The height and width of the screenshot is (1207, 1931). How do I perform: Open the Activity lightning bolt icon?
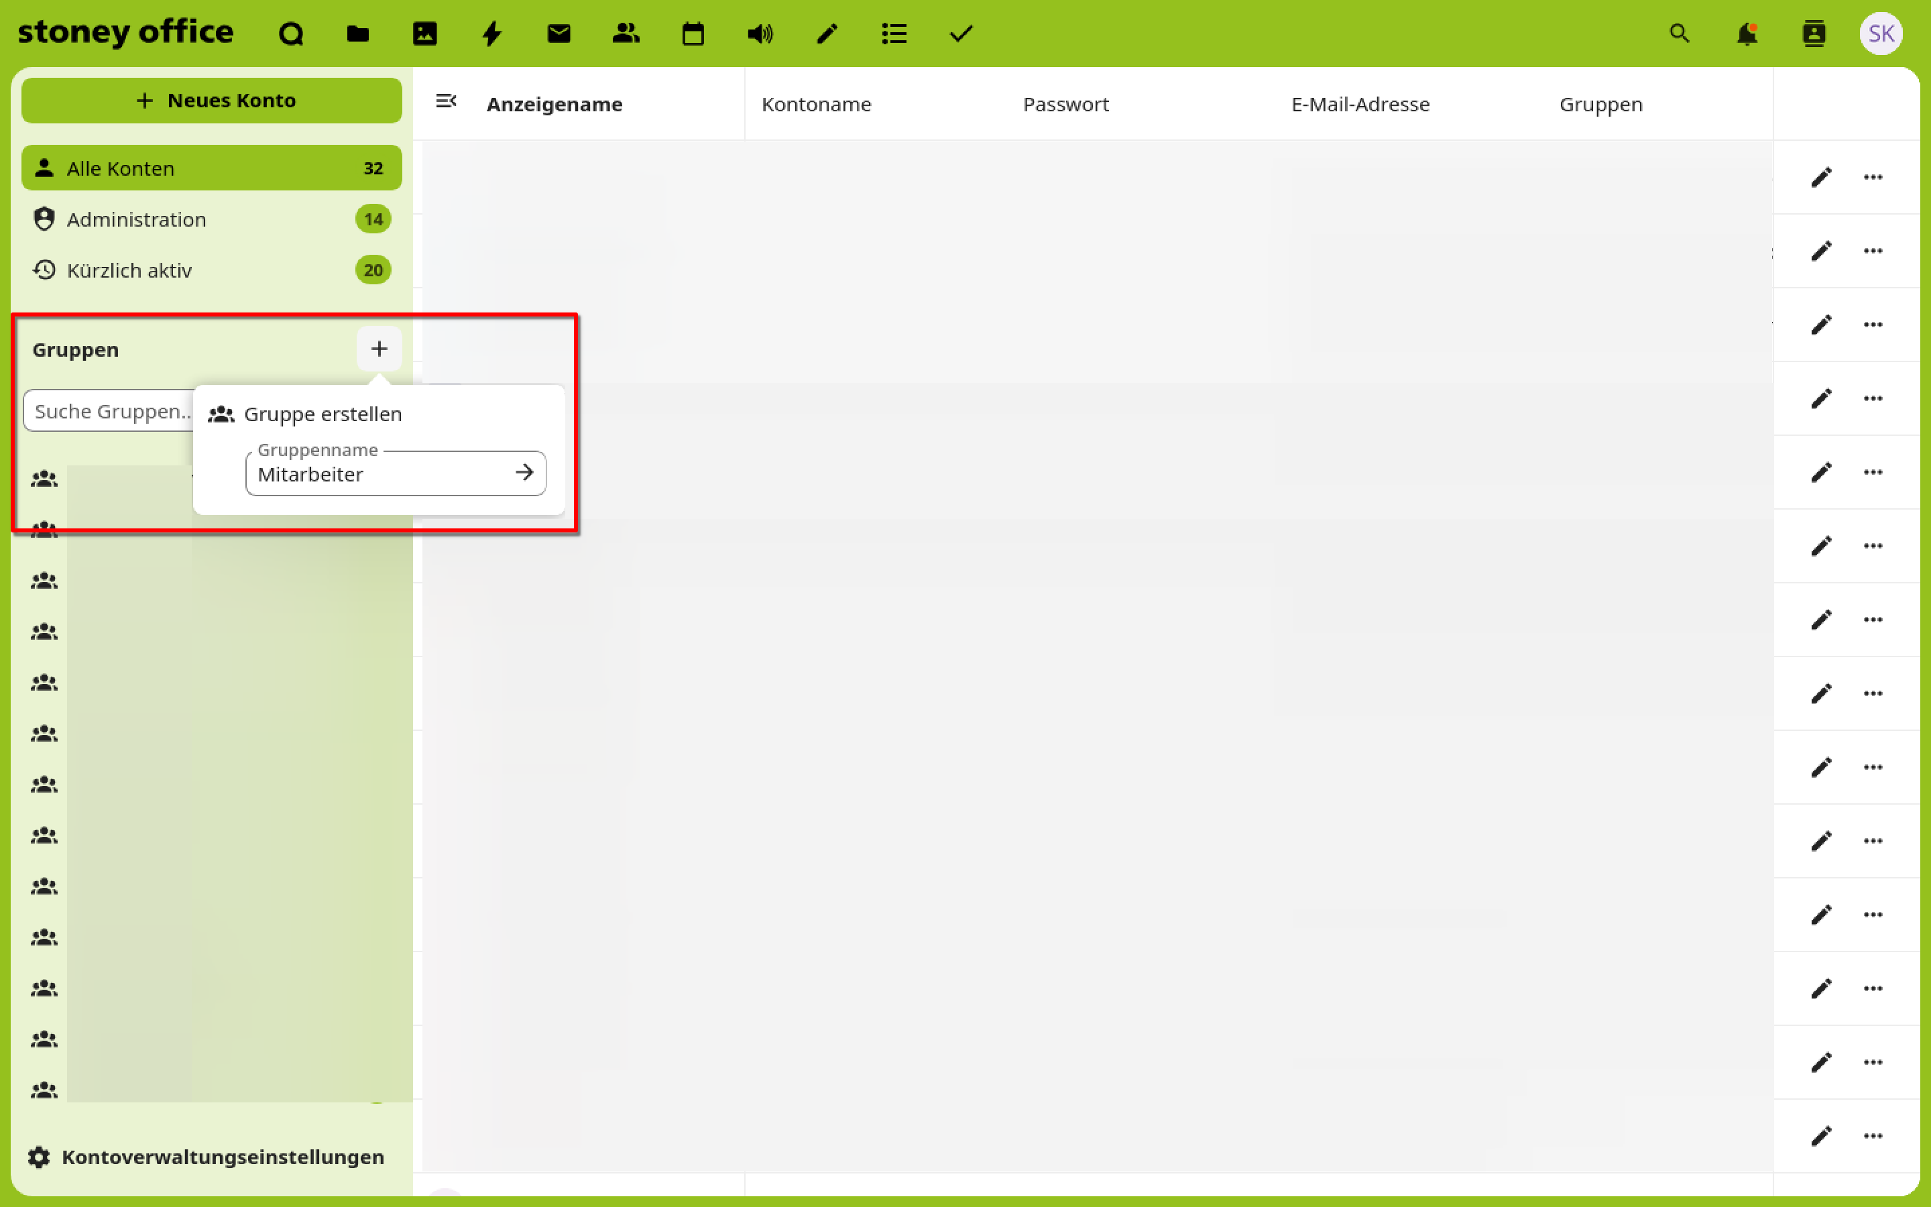[x=491, y=34]
